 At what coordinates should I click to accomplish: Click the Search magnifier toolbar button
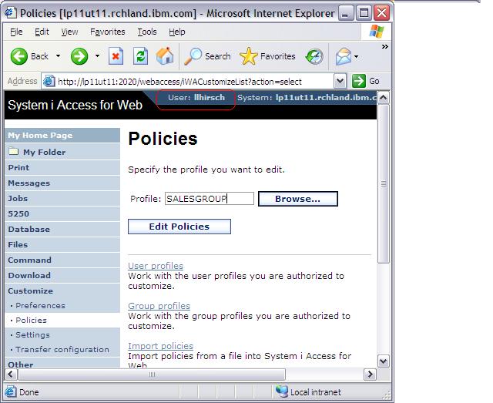pyautogui.click(x=207, y=56)
